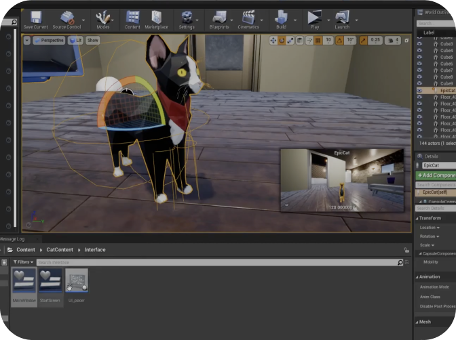The image size is (456, 340).
Task: Select EpicCat(self) component row
Action: [x=436, y=192]
